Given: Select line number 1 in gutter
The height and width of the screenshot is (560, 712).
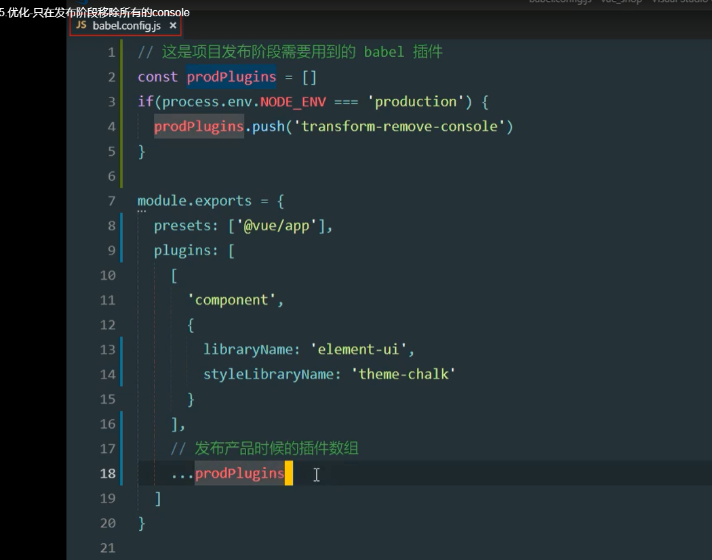Looking at the screenshot, I should pyautogui.click(x=111, y=53).
